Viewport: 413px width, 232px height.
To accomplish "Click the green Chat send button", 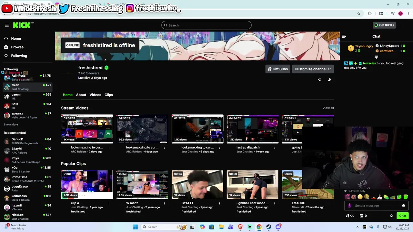I will click(402, 216).
